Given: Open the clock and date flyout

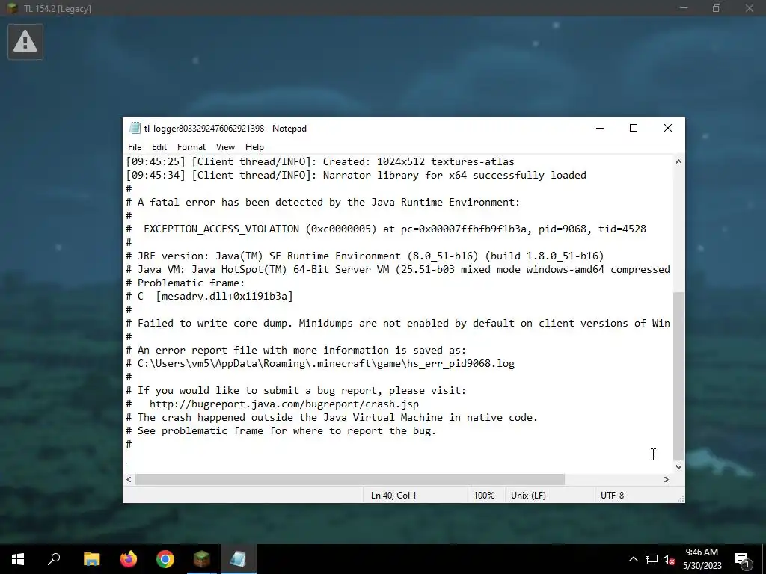Looking at the screenshot, I should 702,559.
